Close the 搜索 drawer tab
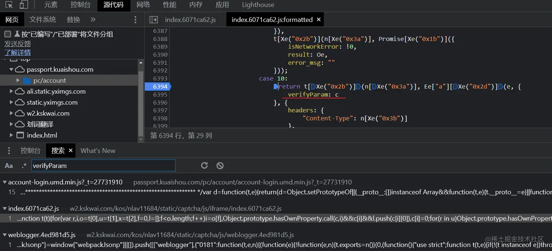Image resolution: width=552 pixels, height=251 pixels. click(x=71, y=150)
